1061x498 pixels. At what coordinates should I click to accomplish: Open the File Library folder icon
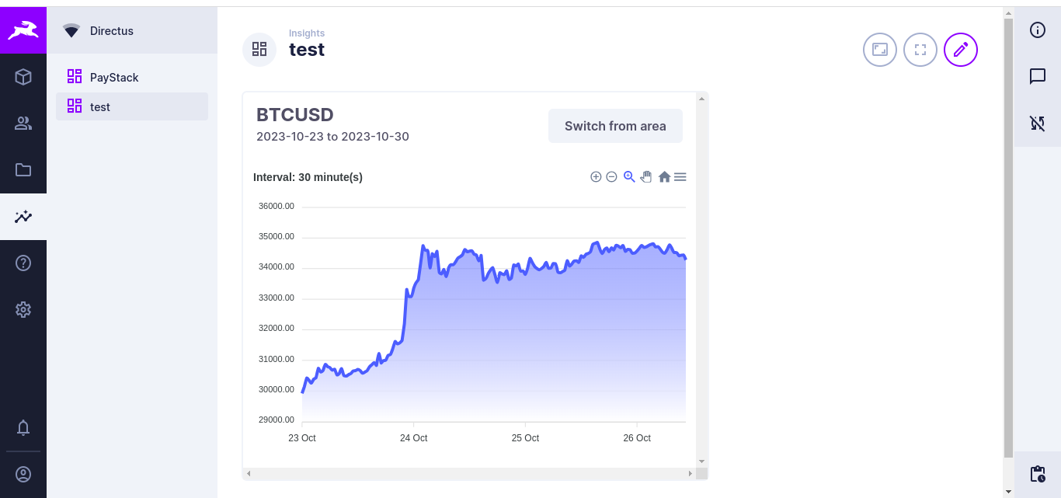click(23, 170)
